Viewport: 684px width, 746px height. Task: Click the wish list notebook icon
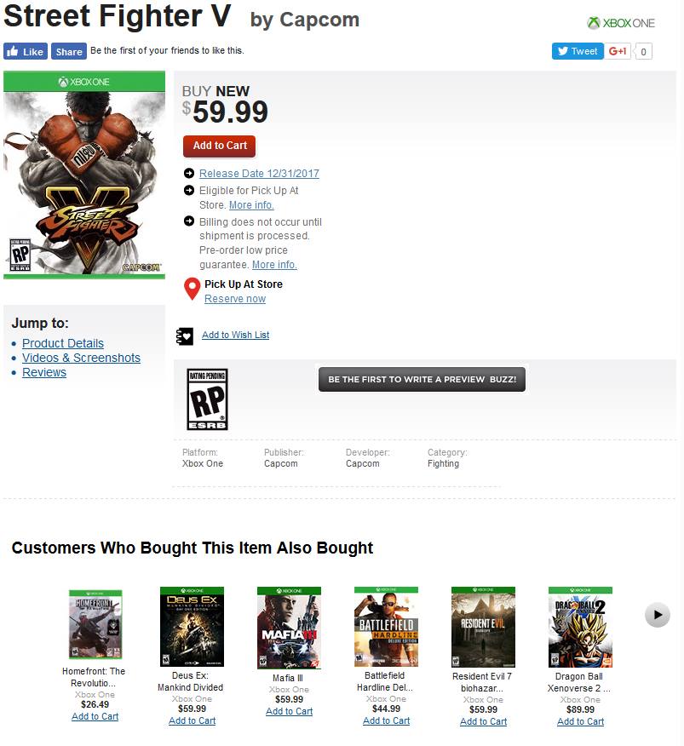pos(185,336)
